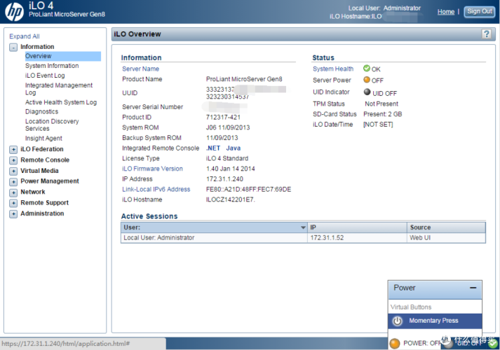Click the User column header
Image resolution: width=500 pixels, height=350 pixels.
click(214, 227)
